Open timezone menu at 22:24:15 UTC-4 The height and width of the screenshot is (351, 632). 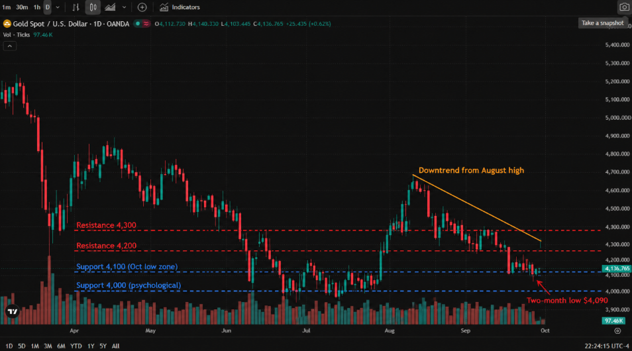click(x=607, y=346)
